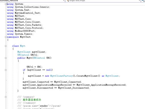Click the opening '/// <summary>' comment

pos(26,97)
